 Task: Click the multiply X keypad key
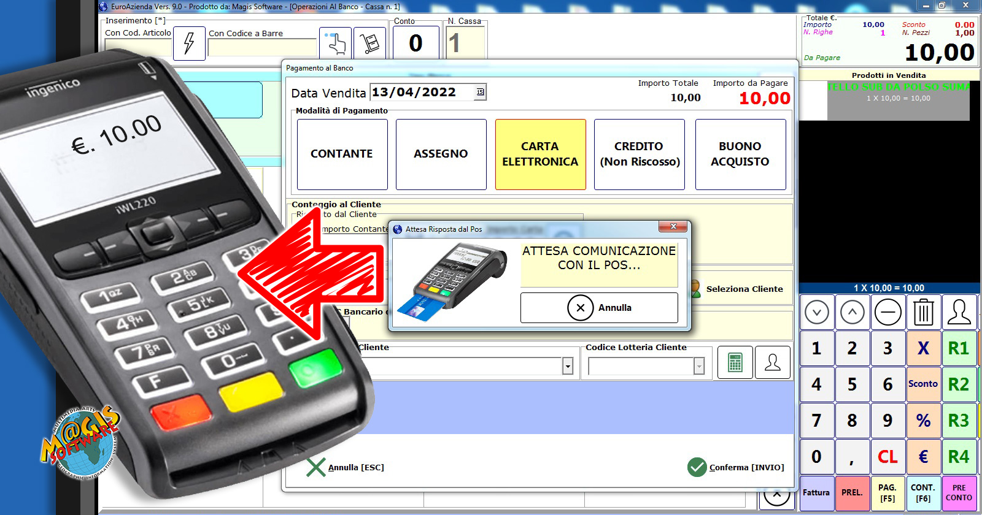pyautogui.click(x=923, y=348)
